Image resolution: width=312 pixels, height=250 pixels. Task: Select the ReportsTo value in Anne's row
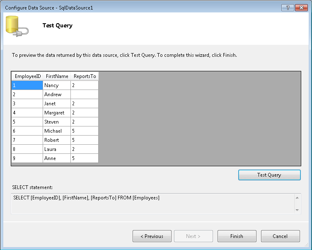85,158
